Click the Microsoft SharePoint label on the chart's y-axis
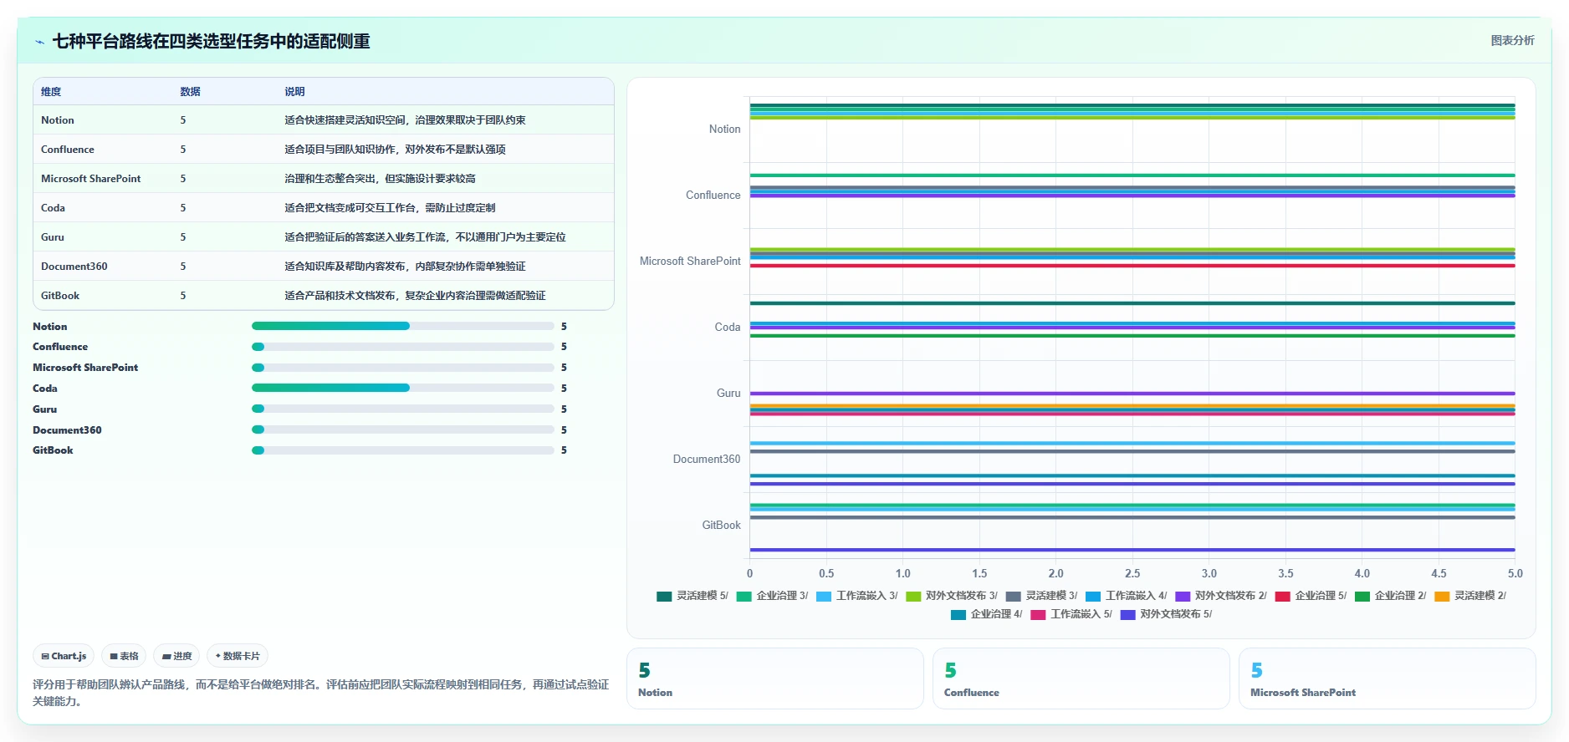The height and width of the screenshot is (742, 1569). pos(690,261)
